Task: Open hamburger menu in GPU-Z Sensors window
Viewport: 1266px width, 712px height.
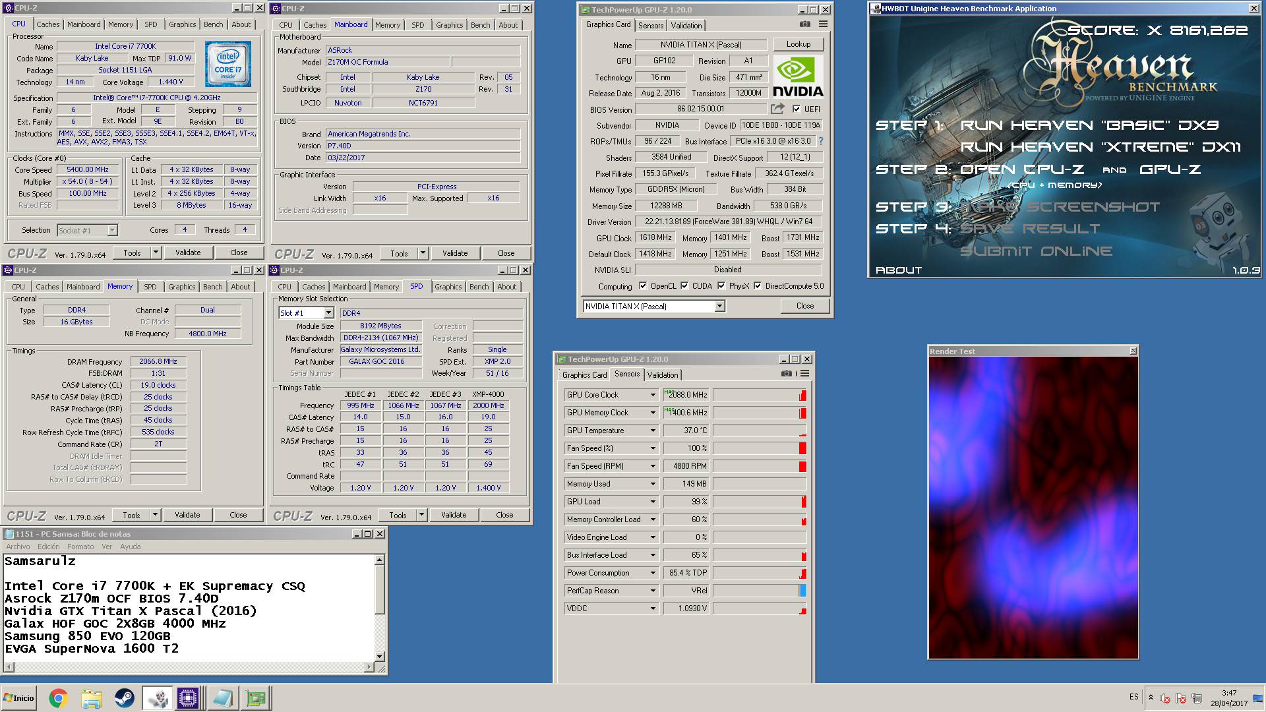Action: 804,373
